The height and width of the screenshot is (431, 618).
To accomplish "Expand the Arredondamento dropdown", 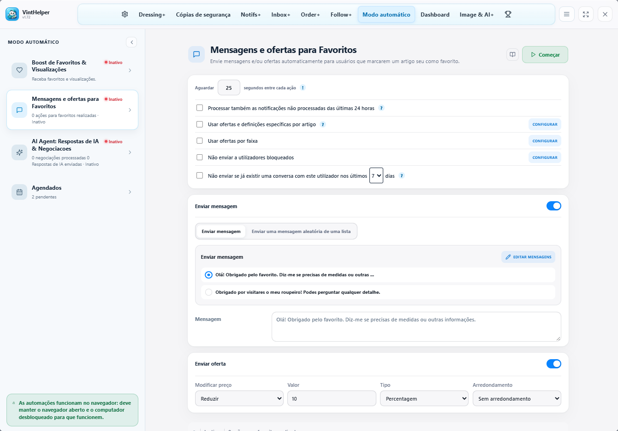I will tap(517, 398).
